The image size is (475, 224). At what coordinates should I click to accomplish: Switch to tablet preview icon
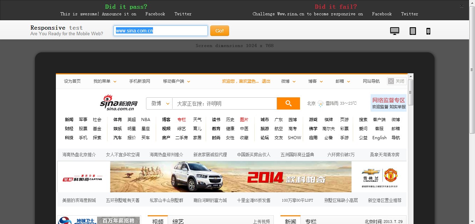tap(413, 31)
